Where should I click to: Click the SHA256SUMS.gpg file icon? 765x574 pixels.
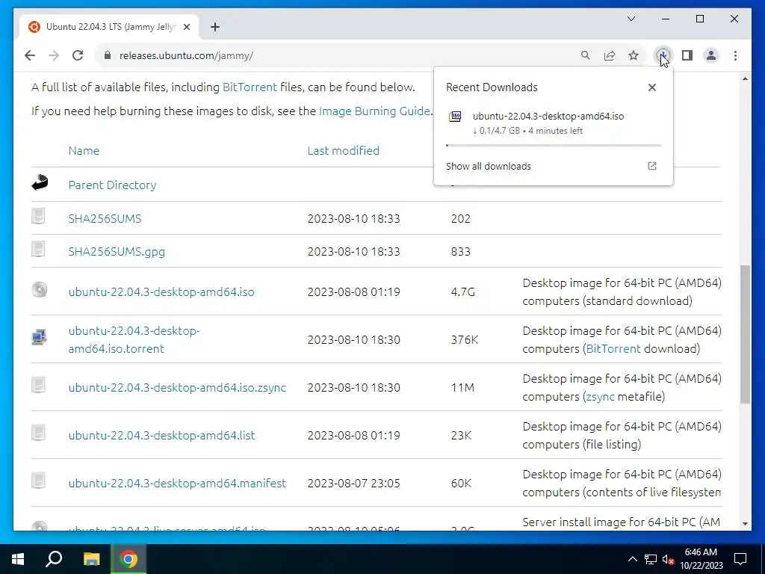39,249
